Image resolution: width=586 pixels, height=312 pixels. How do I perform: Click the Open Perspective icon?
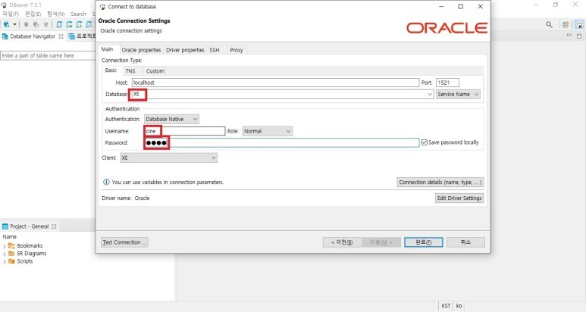tap(566, 25)
